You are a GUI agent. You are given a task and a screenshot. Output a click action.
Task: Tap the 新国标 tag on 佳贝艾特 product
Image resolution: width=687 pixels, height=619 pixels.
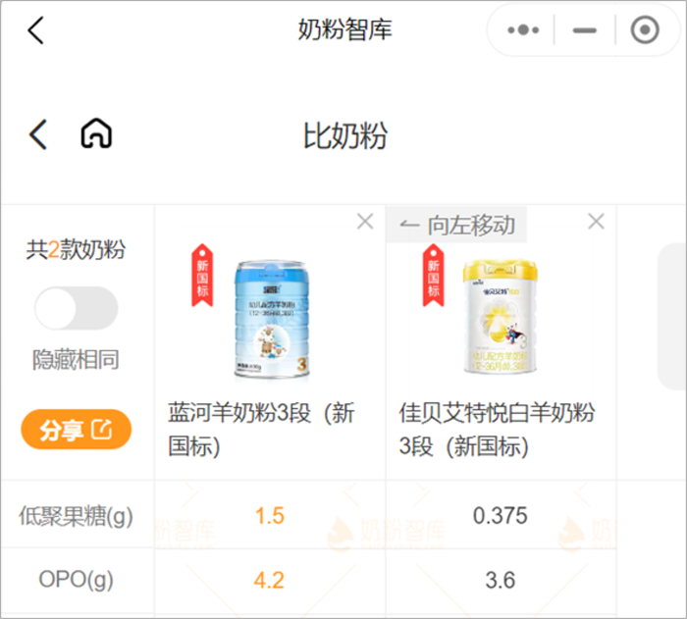click(x=434, y=275)
